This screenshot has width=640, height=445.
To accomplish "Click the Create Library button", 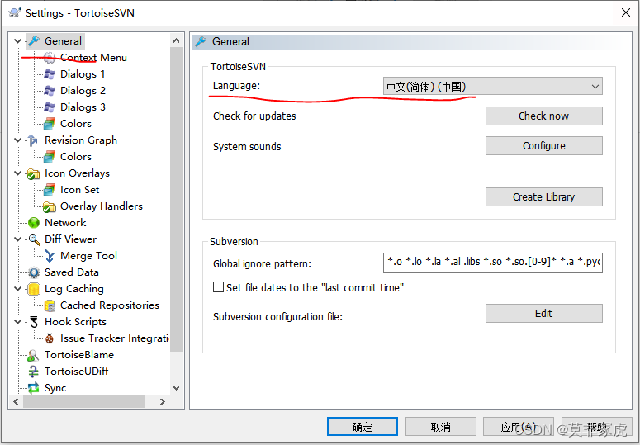I will 543,196.
